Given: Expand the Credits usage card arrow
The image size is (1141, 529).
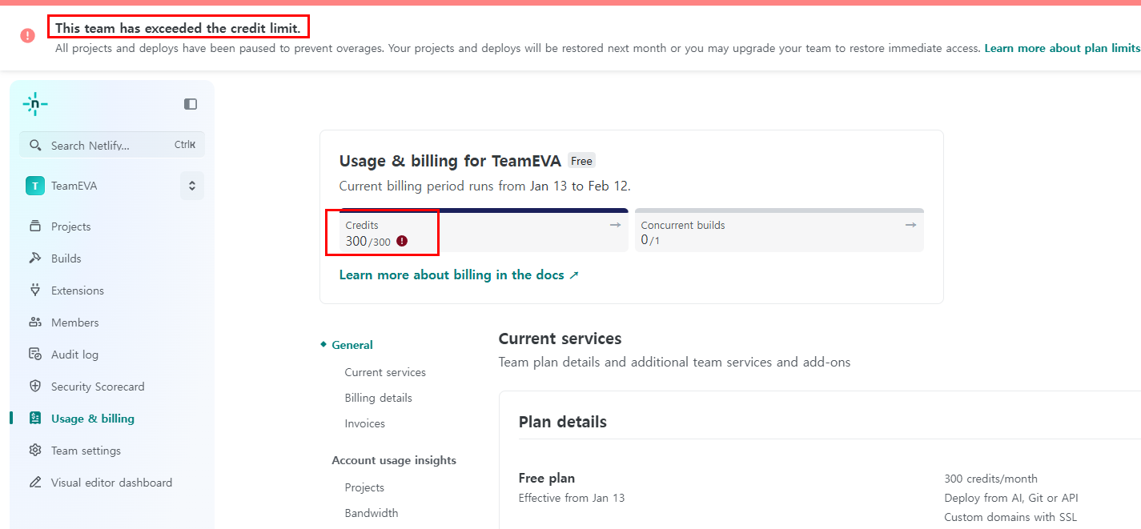Looking at the screenshot, I should [x=615, y=226].
